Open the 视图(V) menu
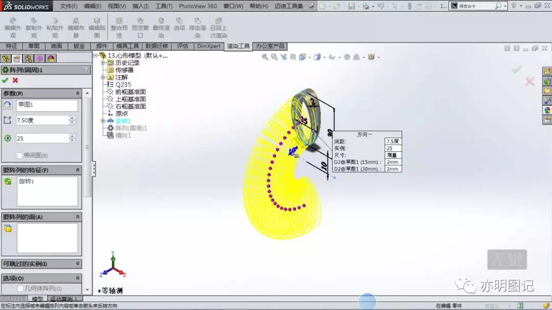This screenshot has width=552, height=310. (117, 6)
